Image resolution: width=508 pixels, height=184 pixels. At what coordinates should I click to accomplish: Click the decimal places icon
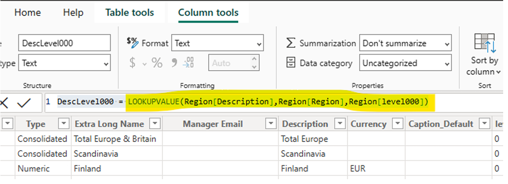[189, 63]
